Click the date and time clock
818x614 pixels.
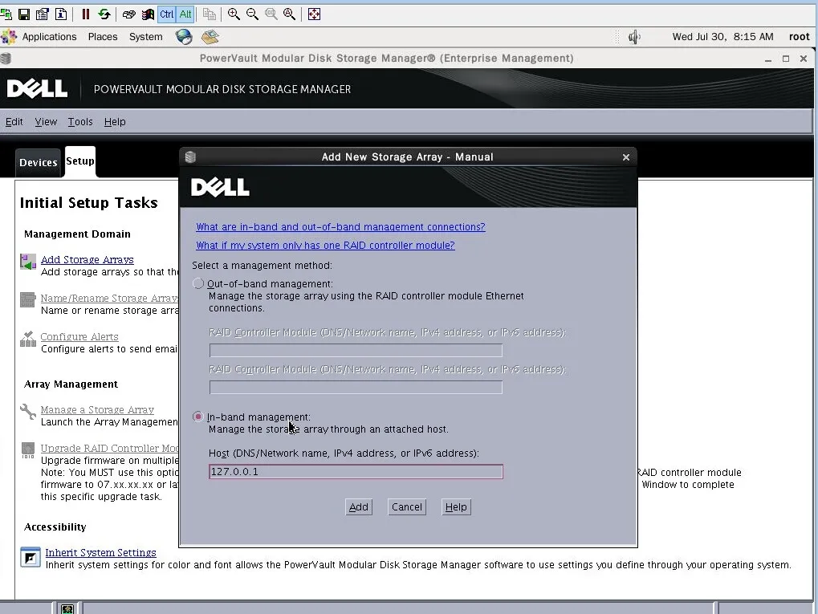(x=722, y=36)
